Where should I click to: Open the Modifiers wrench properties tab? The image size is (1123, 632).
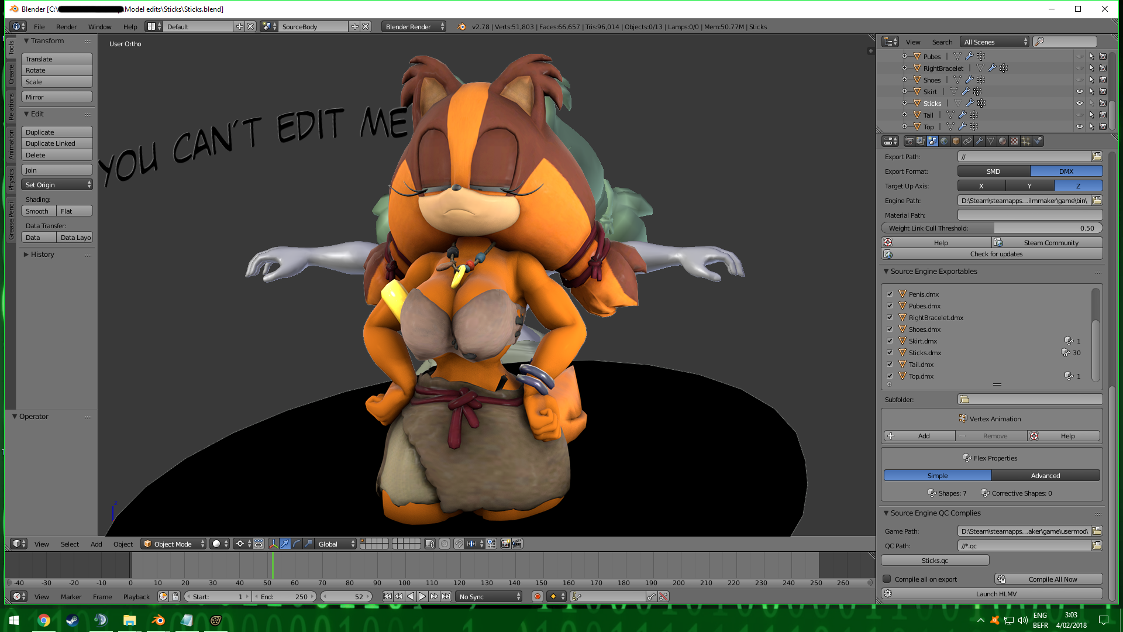tap(979, 141)
